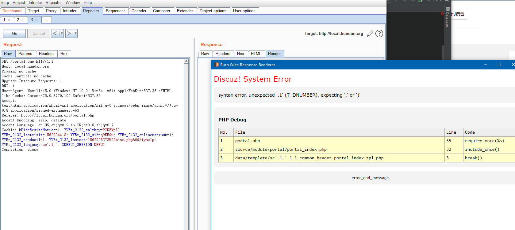Click the GET /portal.php request line
The width and height of the screenshot is (515, 230).
[28, 61]
